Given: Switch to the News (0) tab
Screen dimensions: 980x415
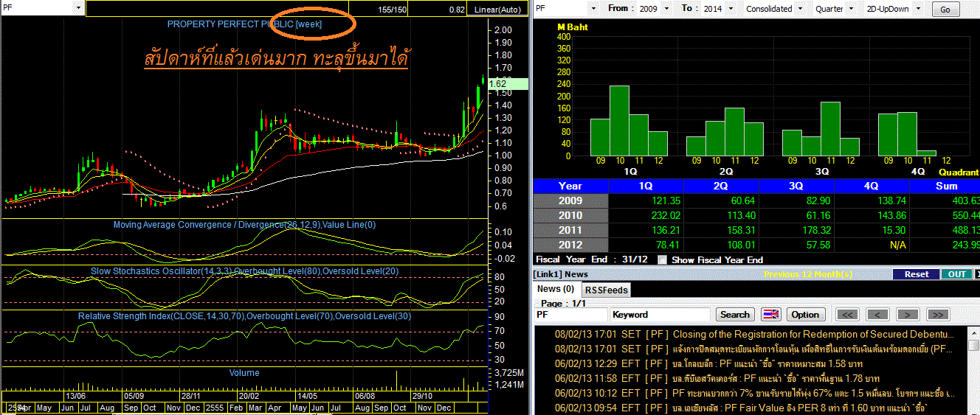Looking at the screenshot, I should [556, 289].
